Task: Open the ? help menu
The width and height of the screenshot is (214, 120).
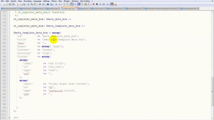Action: (x=92, y=1)
